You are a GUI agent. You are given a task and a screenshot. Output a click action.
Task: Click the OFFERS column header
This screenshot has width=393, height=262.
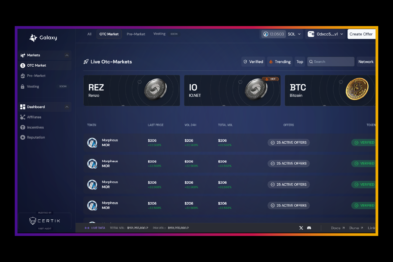click(x=289, y=125)
